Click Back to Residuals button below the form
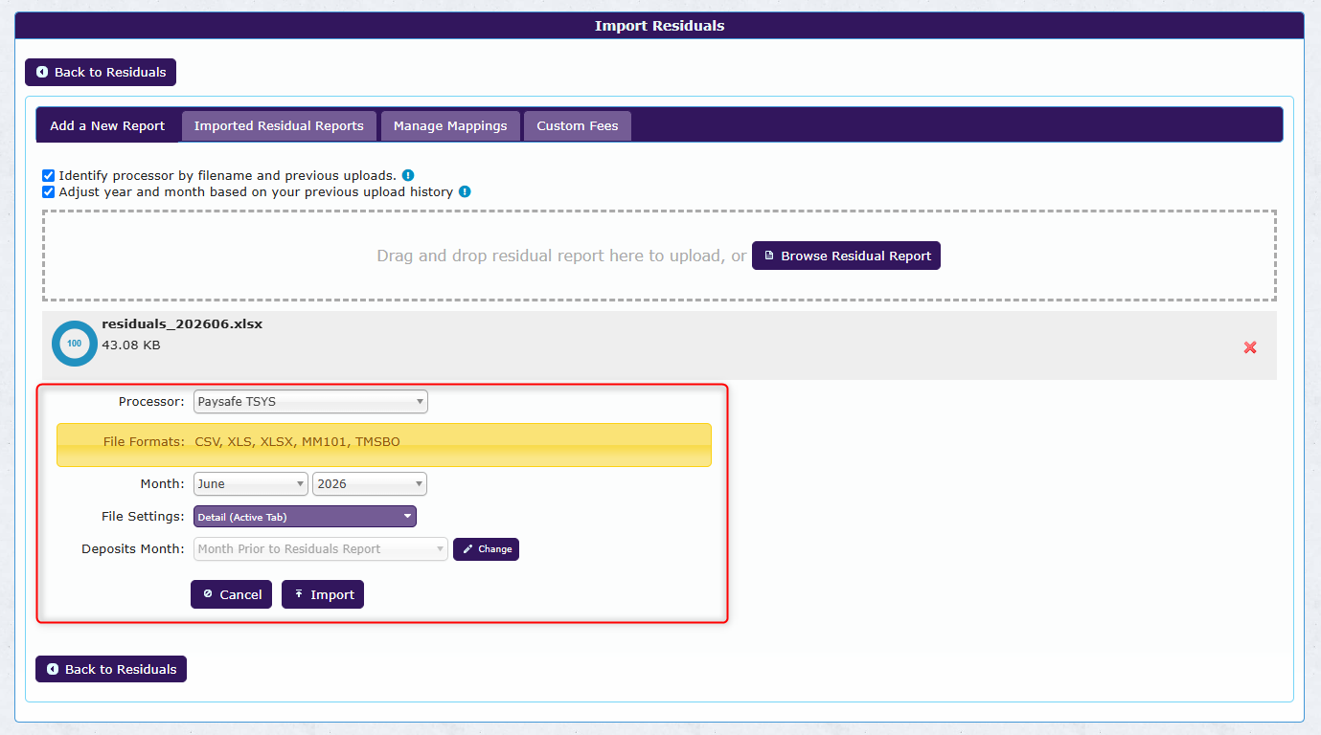Screen dimensions: 1321x735 [111, 669]
